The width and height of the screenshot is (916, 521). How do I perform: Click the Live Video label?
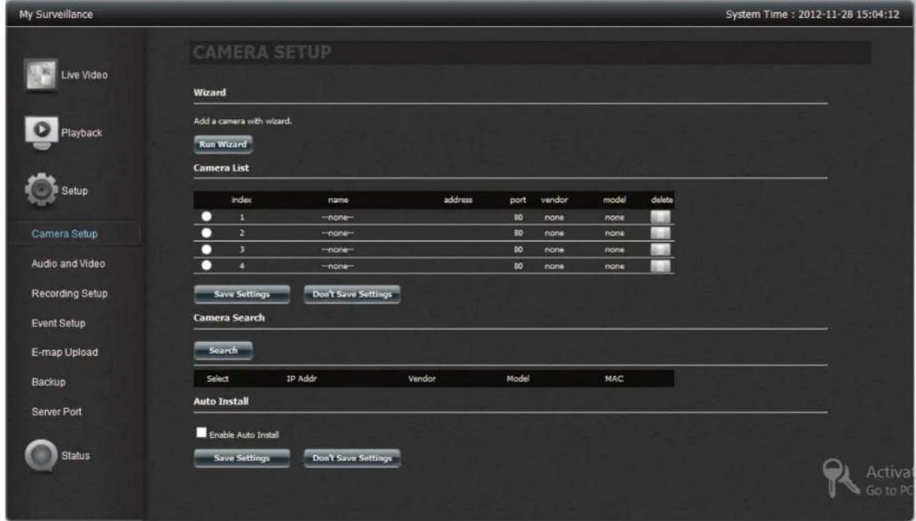coord(84,76)
